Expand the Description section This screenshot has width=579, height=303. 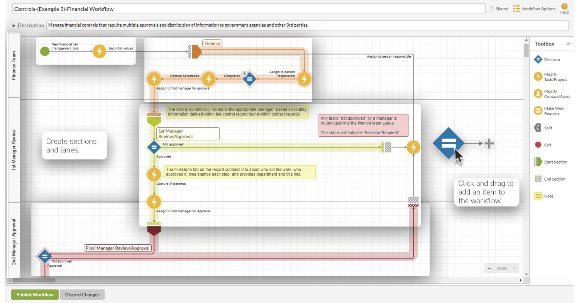click(x=15, y=25)
